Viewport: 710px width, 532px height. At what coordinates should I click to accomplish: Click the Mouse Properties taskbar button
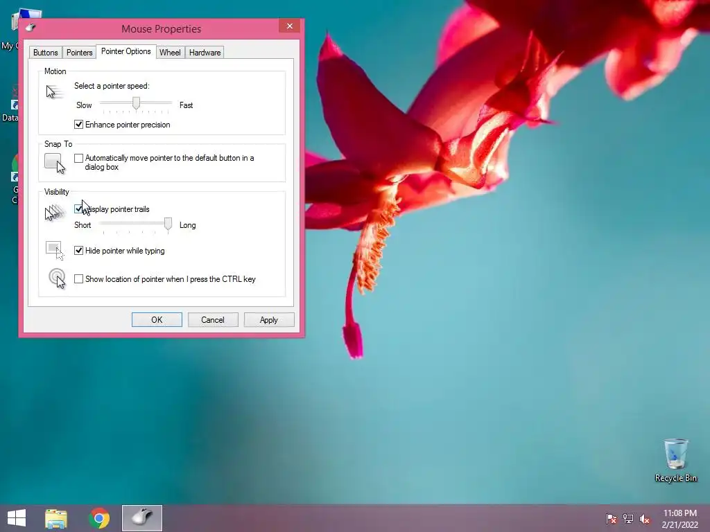[142, 518]
